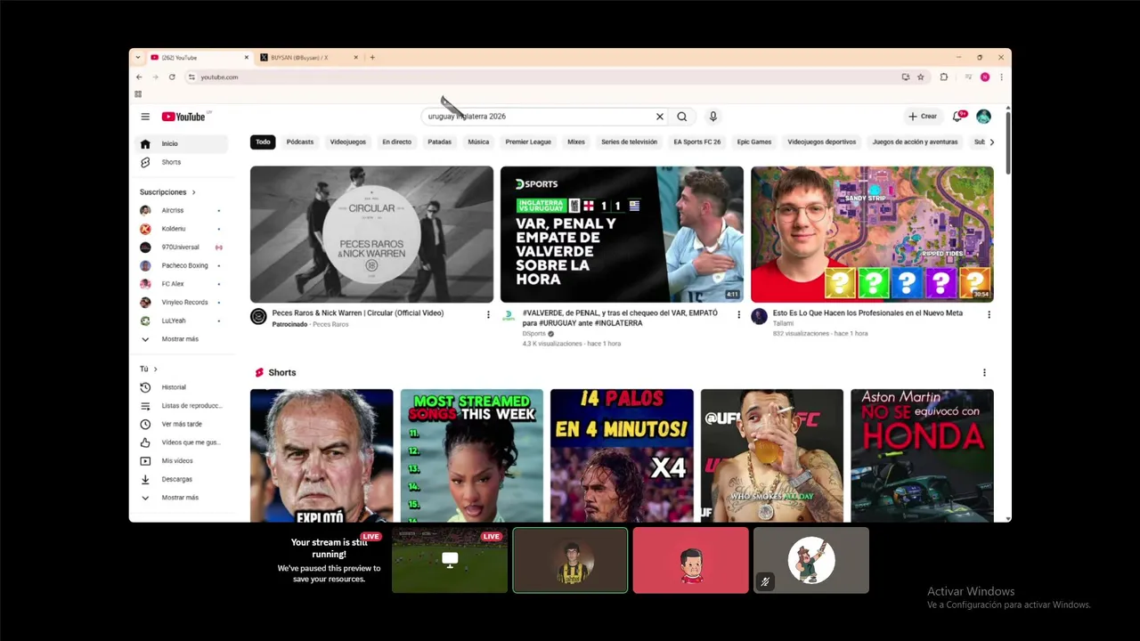Expand the Tú section arrow

[155, 369]
